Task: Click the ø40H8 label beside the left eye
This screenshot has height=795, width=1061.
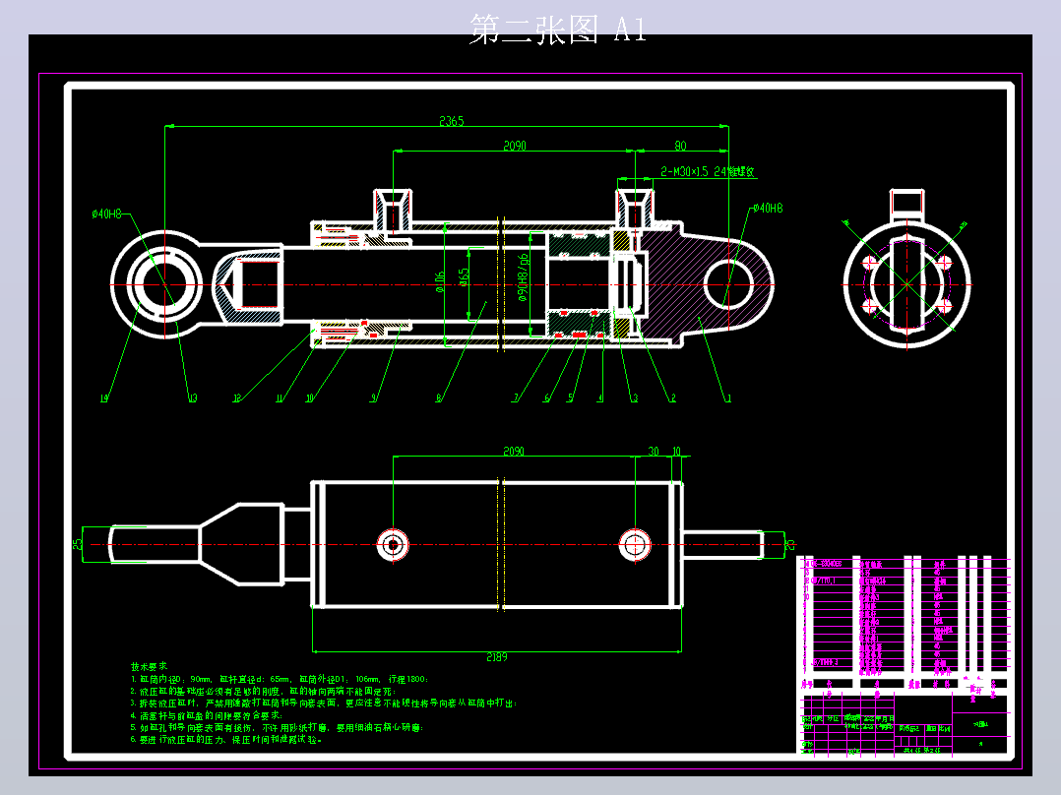Action: (x=106, y=214)
